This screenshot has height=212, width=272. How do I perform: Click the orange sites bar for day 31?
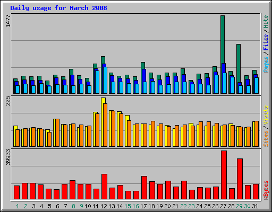coord(257,134)
